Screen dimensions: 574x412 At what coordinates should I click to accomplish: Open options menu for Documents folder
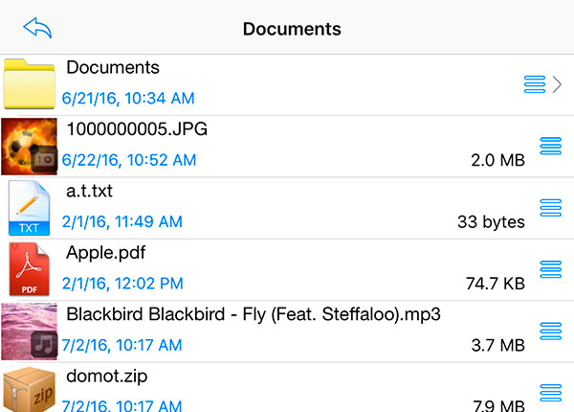coord(535,84)
